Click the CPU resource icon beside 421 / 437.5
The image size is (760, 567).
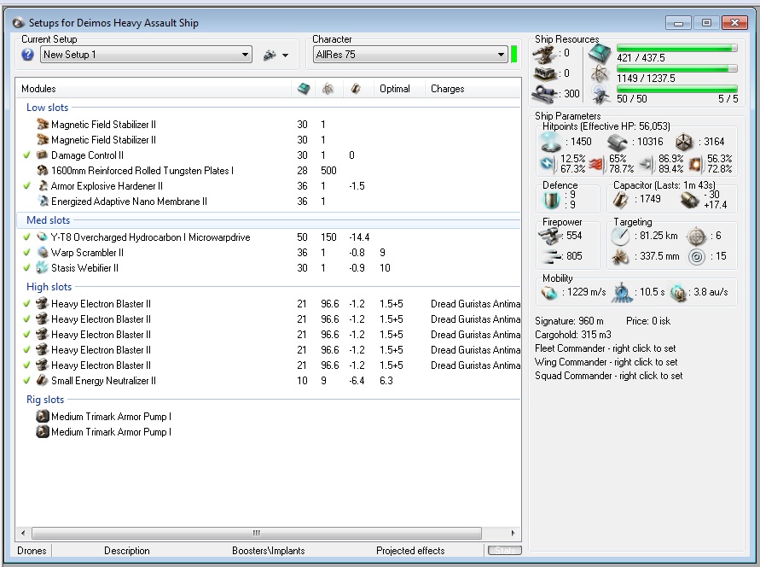[x=600, y=53]
